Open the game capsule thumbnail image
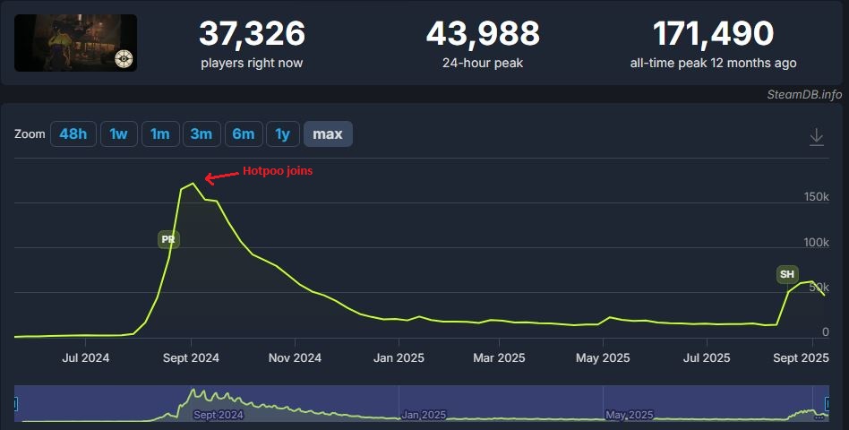The width and height of the screenshot is (849, 430). tap(75, 43)
